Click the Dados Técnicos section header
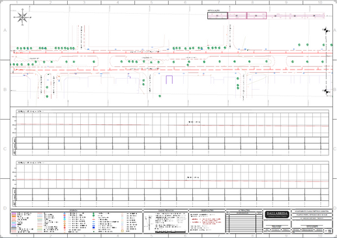The width and height of the screenshot is (337, 238). [x=166, y=211]
